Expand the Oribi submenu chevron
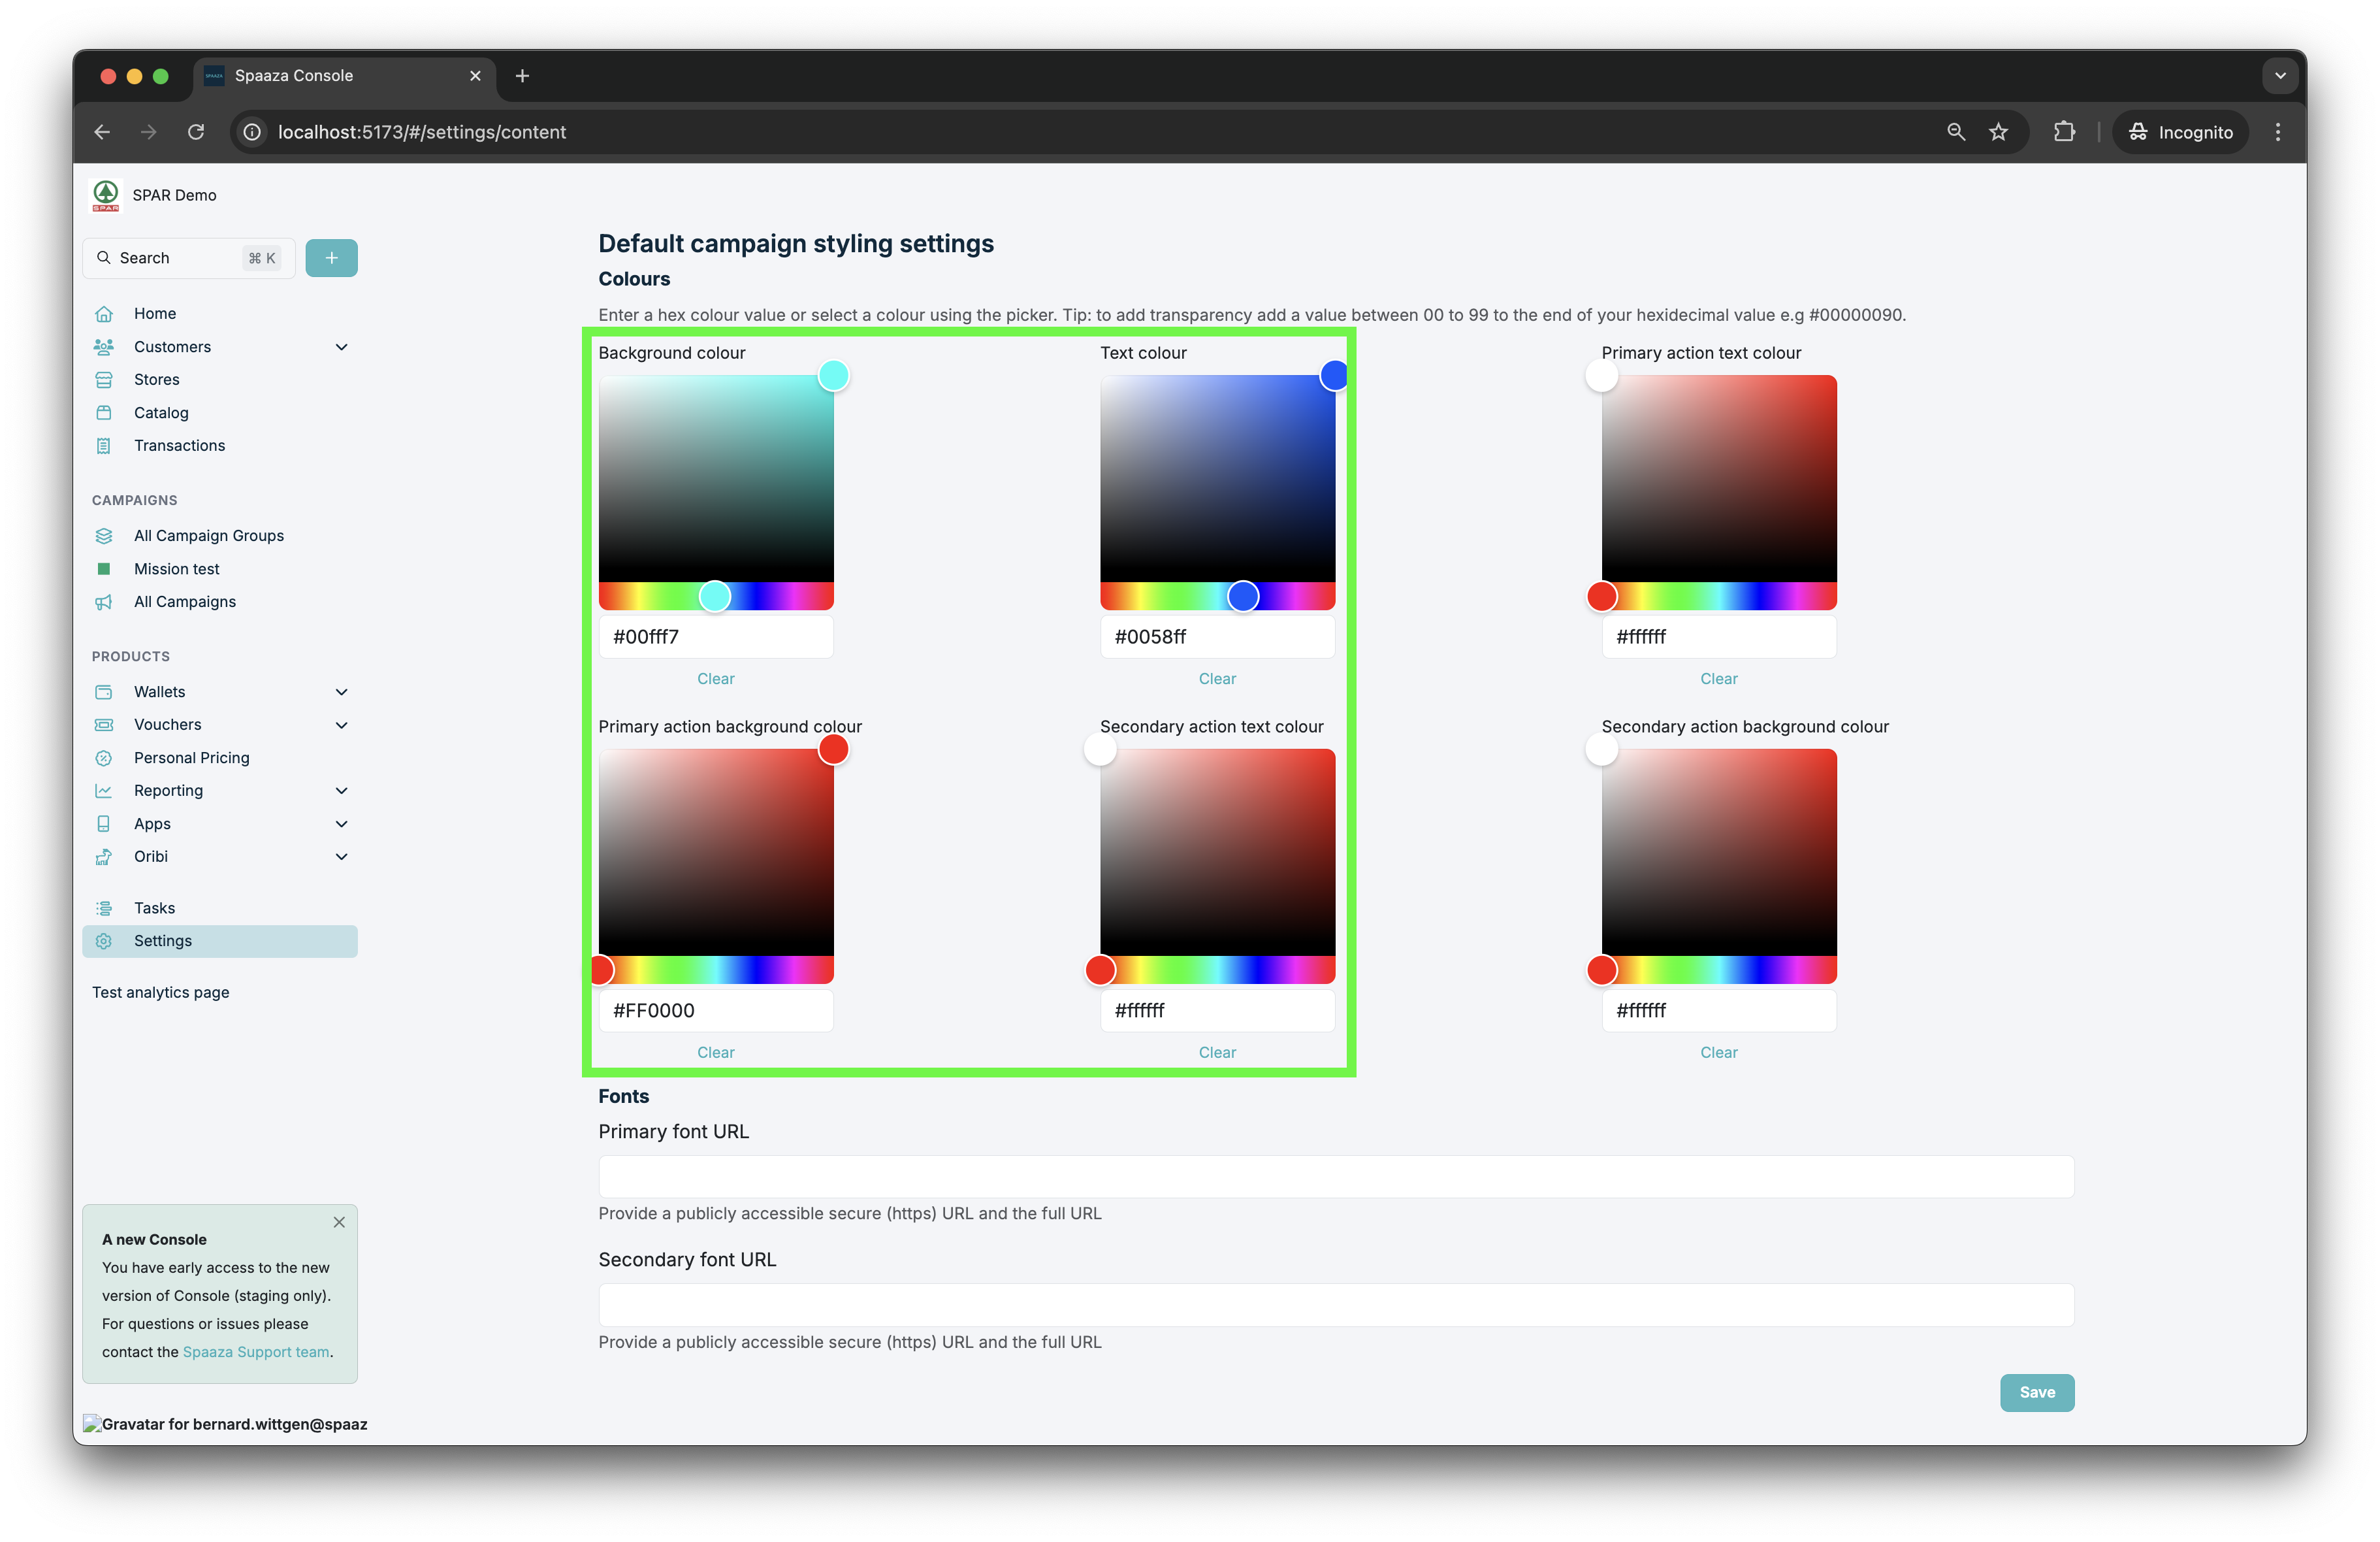The height and width of the screenshot is (1542, 2380). click(341, 857)
